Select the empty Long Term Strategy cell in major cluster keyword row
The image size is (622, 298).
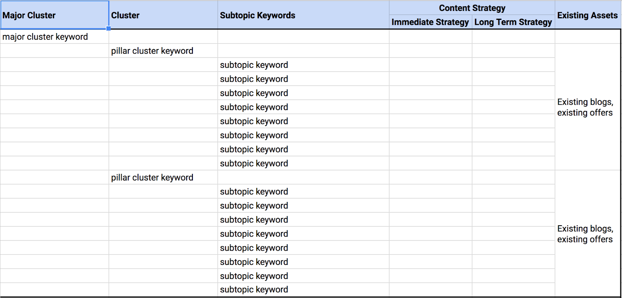click(x=513, y=37)
